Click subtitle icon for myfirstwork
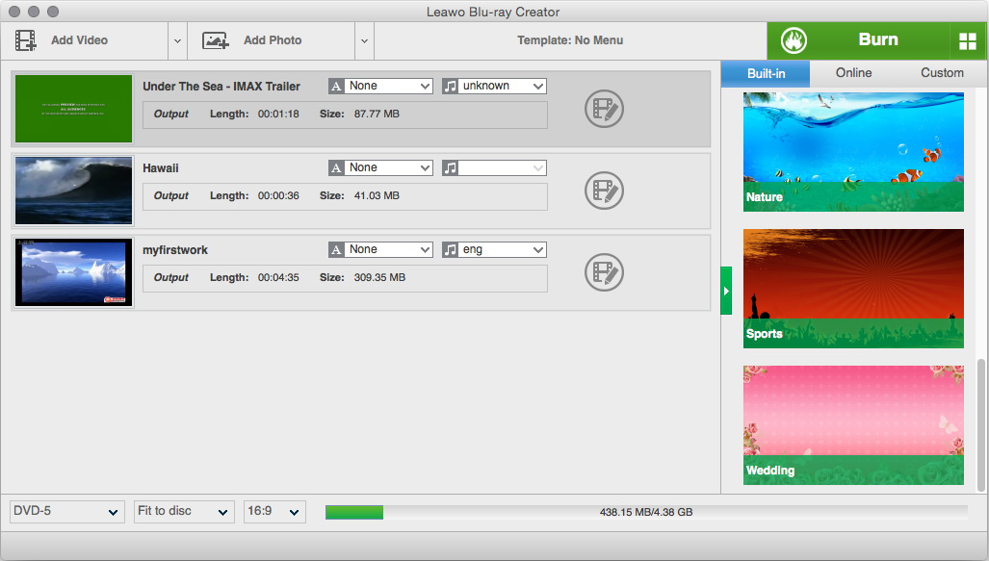 [336, 250]
